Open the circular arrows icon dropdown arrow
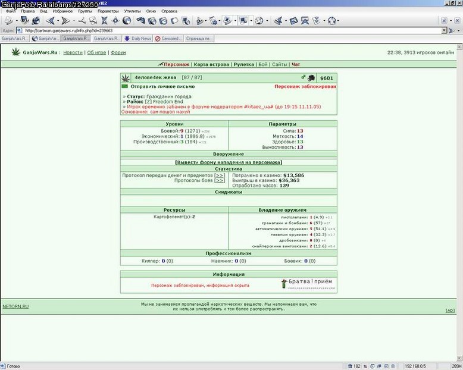Screen dimensions: 463x370 pyautogui.click(x=338, y=21)
